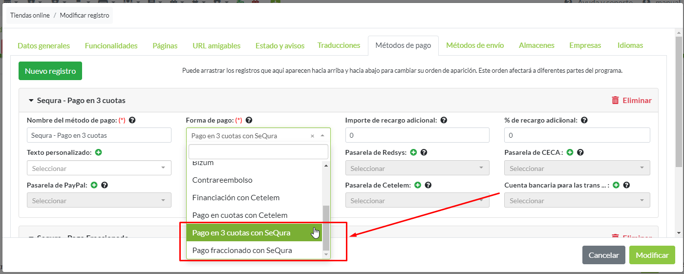Screen dimensions: 684x274
Task: Open the Datos generales tab
Action: click(43, 45)
